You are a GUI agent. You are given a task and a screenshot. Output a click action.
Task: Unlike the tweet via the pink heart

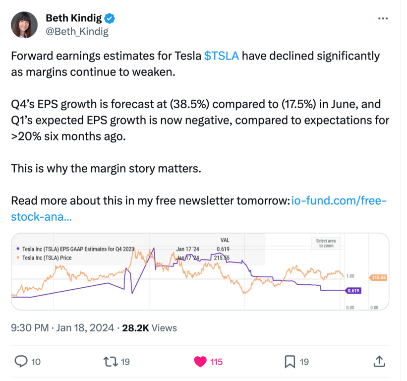click(x=200, y=362)
